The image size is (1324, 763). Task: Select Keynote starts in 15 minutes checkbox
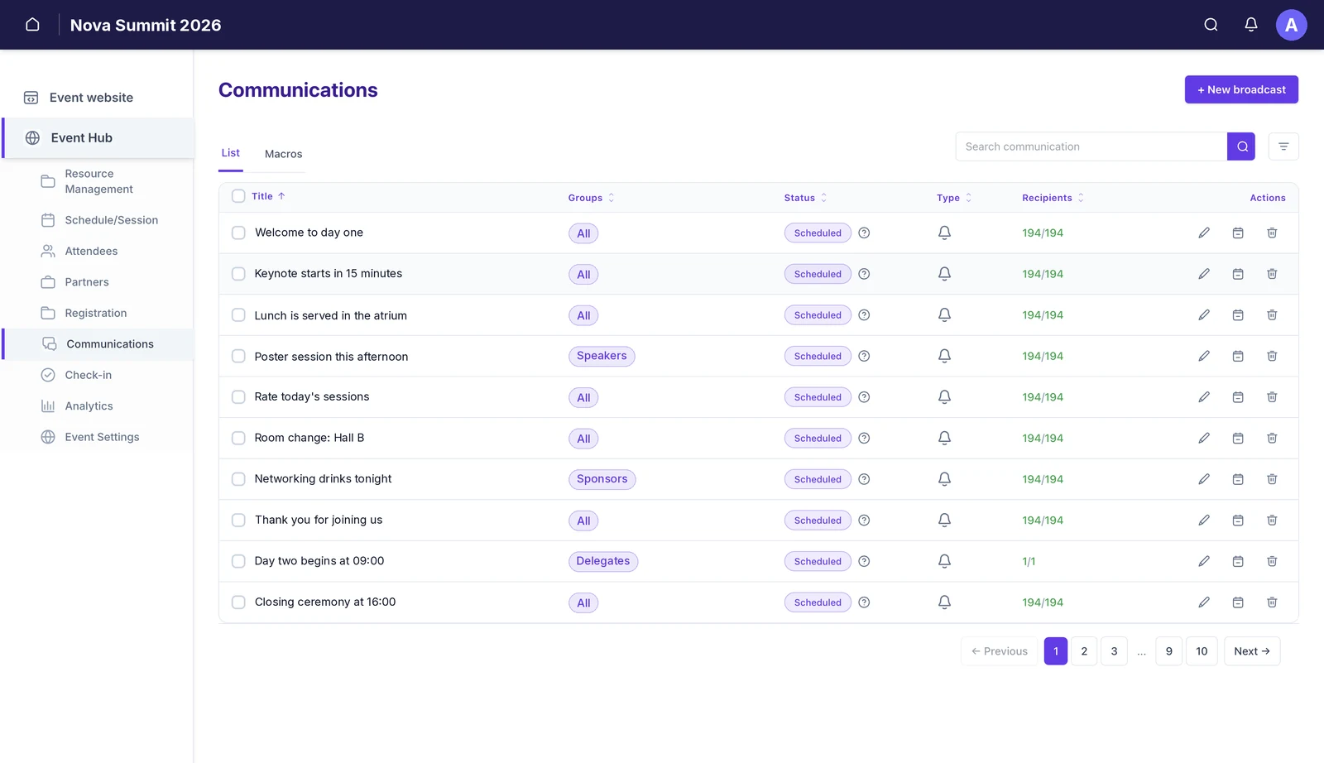pyautogui.click(x=238, y=274)
